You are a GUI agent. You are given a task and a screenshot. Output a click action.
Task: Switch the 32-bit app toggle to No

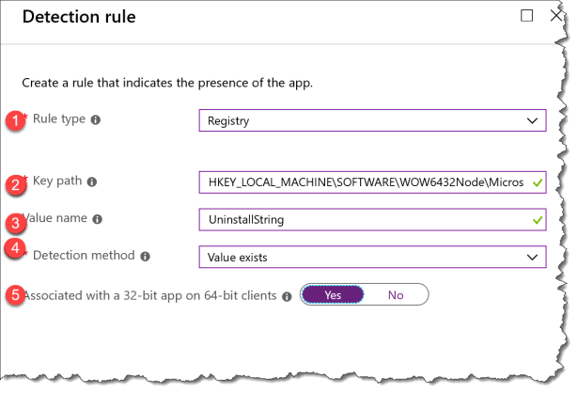tap(396, 295)
